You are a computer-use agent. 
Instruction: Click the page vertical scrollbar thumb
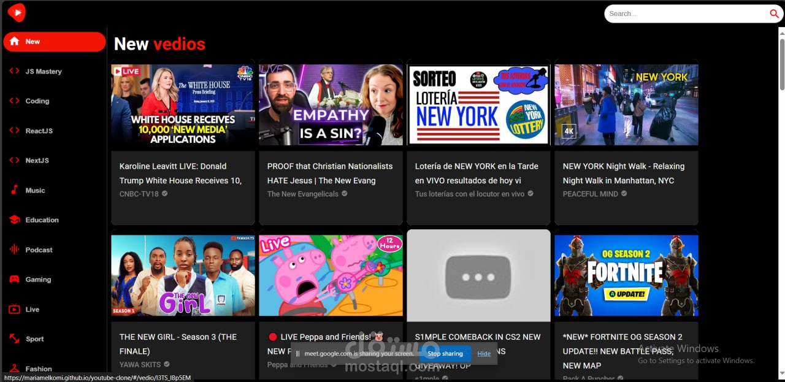(x=782, y=64)
